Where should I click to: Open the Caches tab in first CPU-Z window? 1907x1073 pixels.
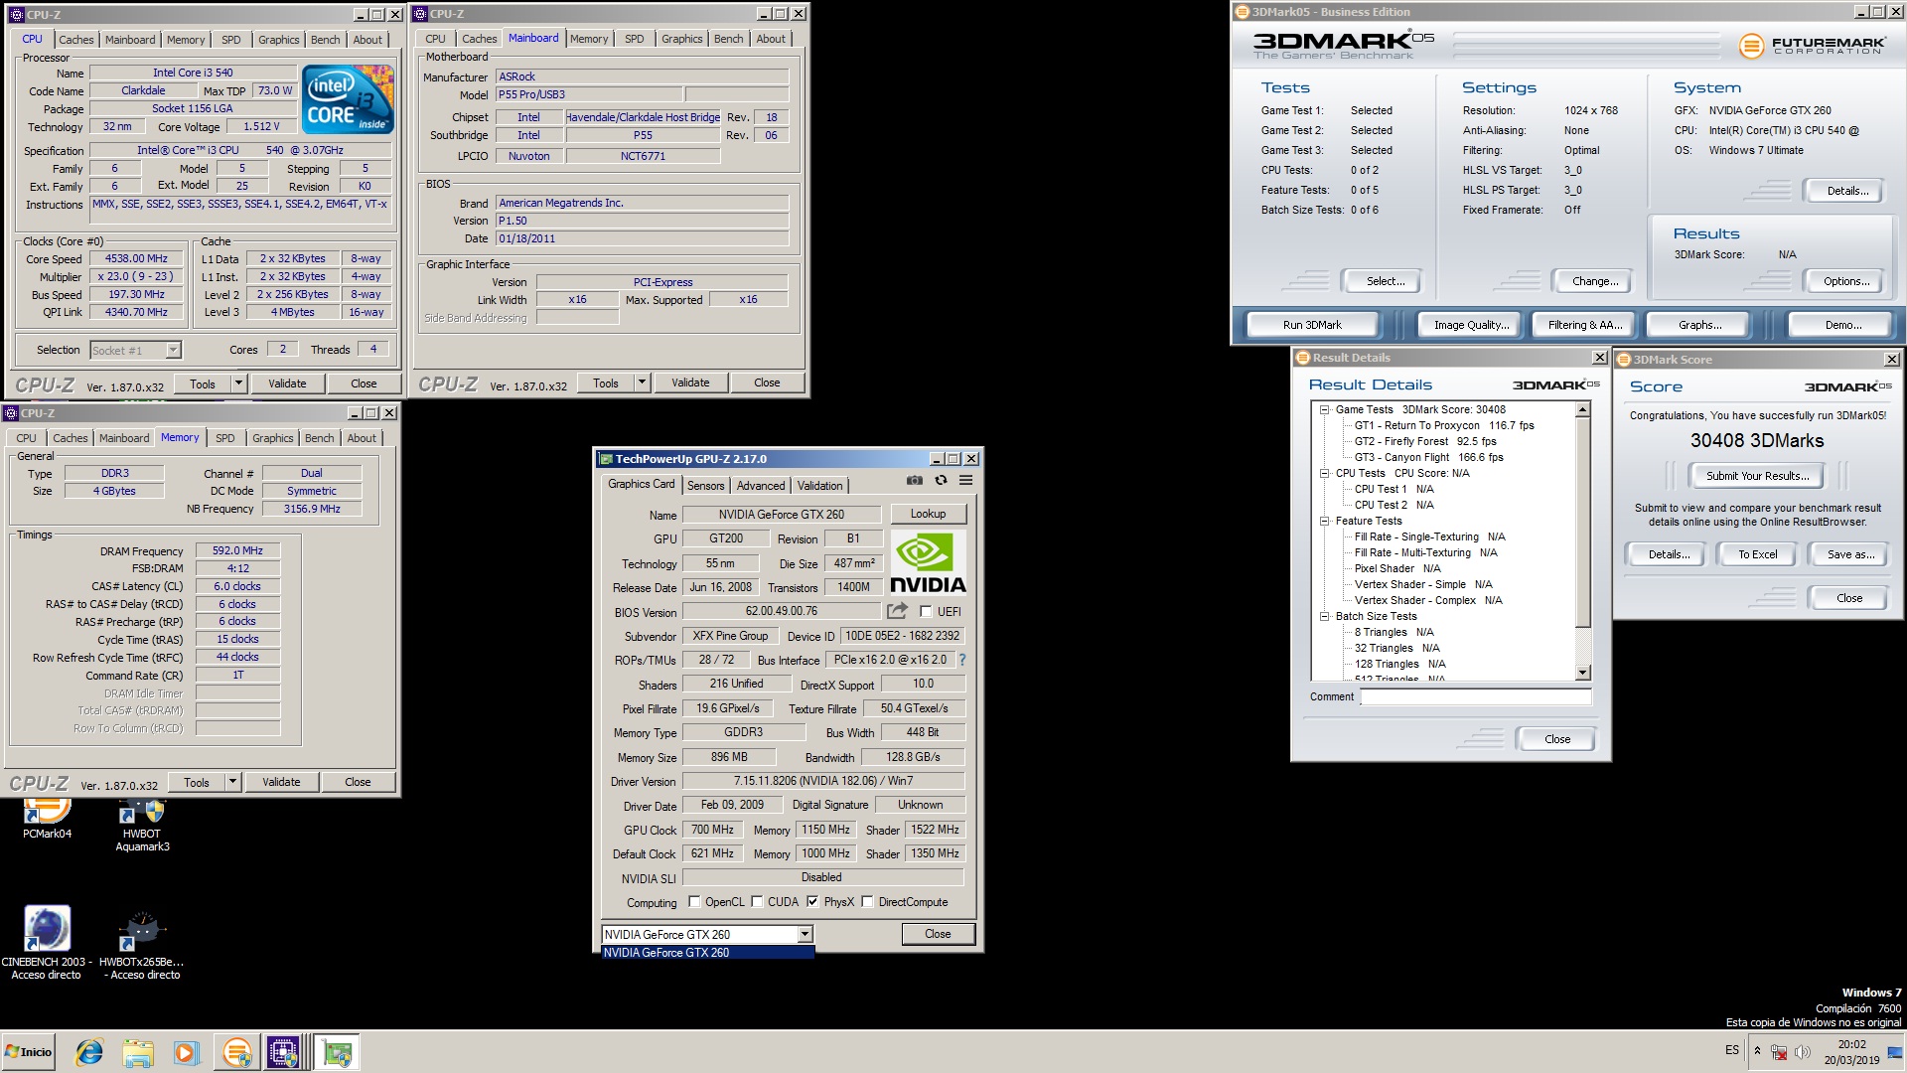[75, 40]
